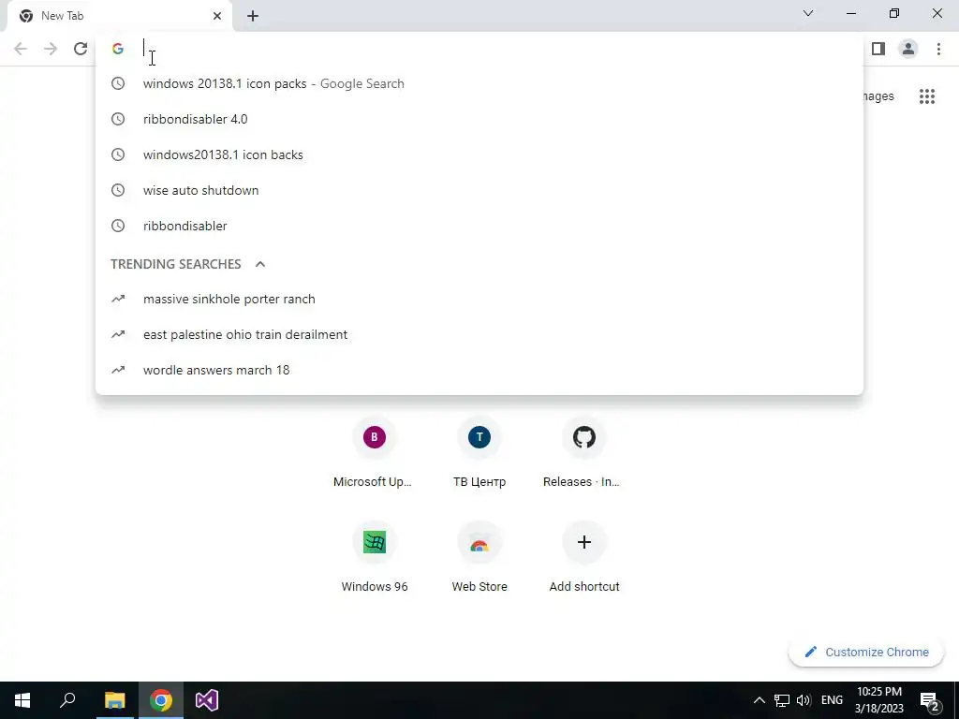Click the Customize Chrome button

(x=866, y=653)
